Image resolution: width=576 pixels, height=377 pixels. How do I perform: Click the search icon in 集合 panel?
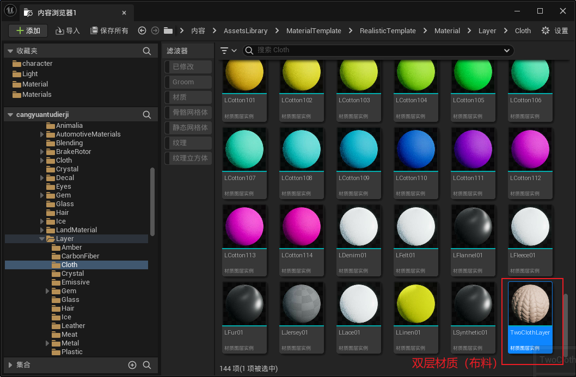pyautogui.click(x=147, y=365)
